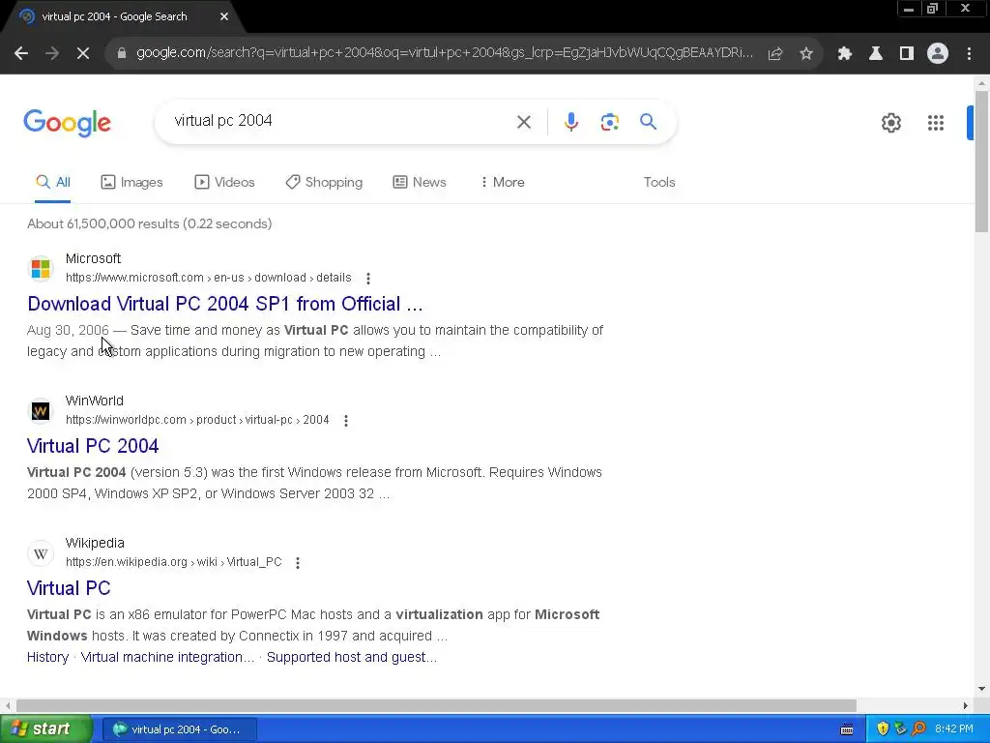Close the virtual pc 2004 tab
The image size is (990, 743).
coord(224,16)
